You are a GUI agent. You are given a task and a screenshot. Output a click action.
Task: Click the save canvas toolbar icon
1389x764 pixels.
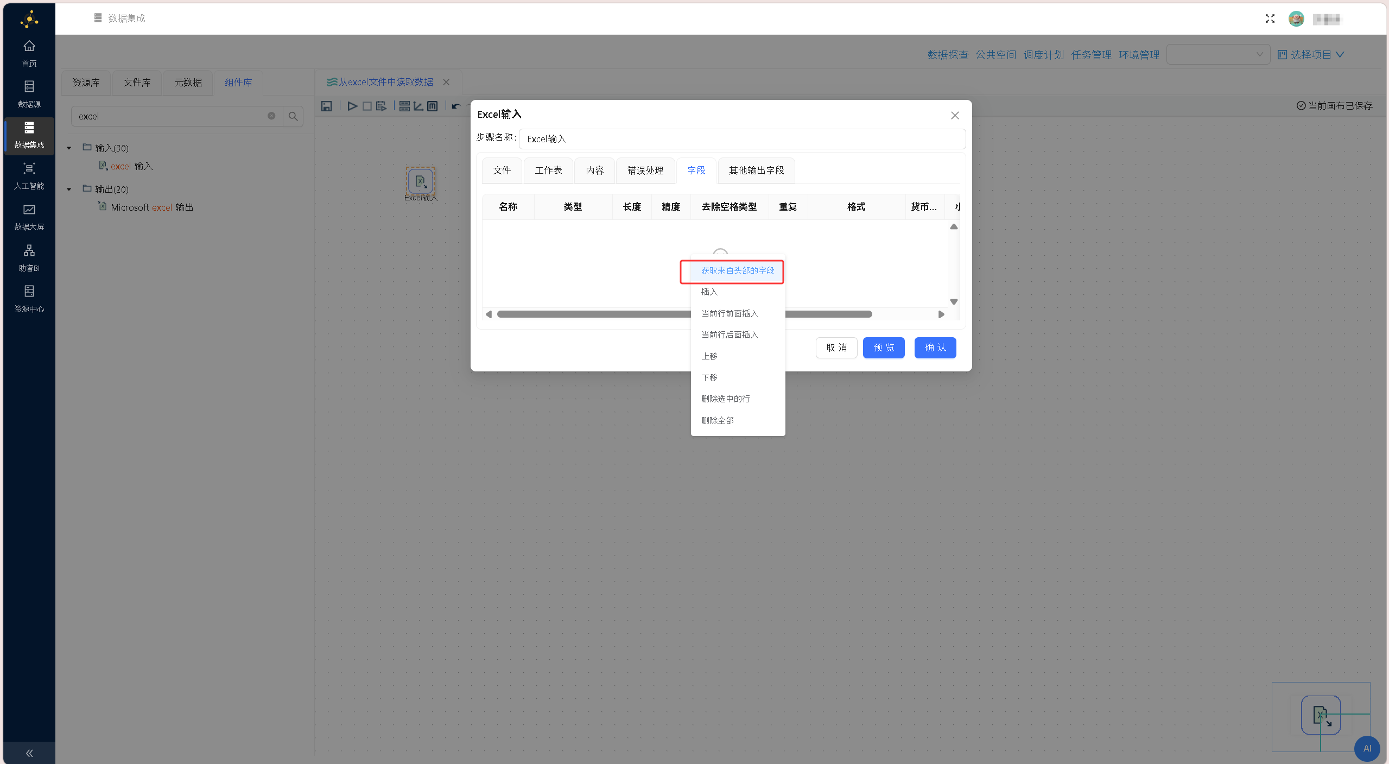click(x=326, y=106)
